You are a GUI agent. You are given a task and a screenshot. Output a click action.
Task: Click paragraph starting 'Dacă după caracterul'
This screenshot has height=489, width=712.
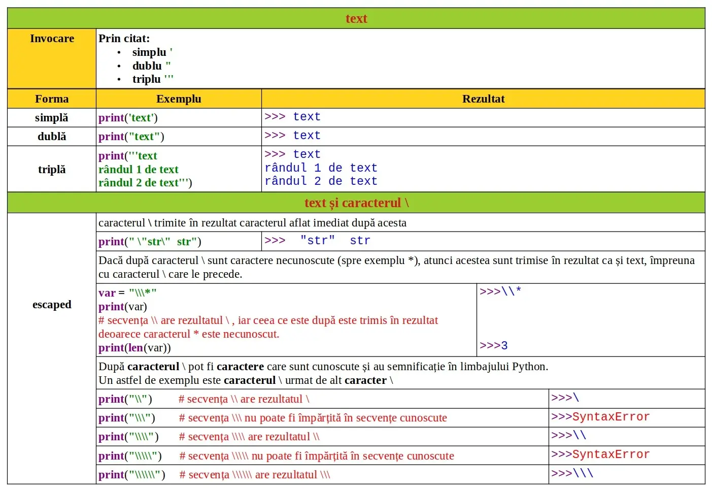(x=396, y=267)
